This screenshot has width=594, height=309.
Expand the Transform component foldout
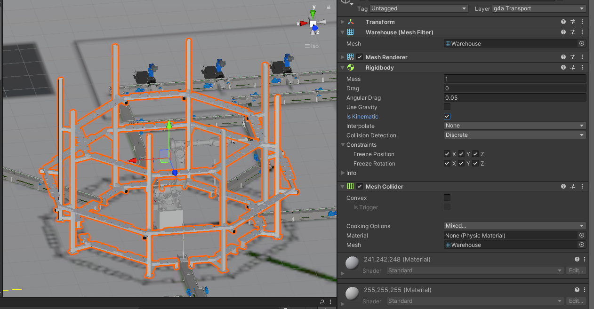(x=342, y=22)
